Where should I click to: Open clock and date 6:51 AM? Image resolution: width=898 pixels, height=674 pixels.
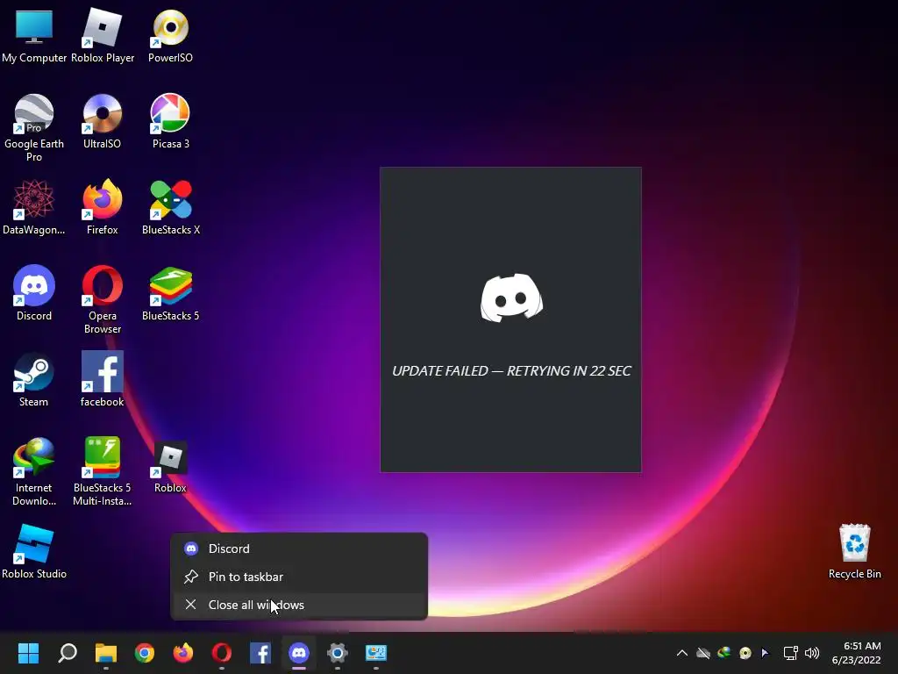pos(856,653)
